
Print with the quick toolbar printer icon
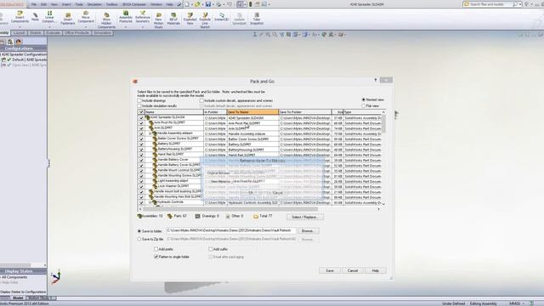click(x=219, y=4)
